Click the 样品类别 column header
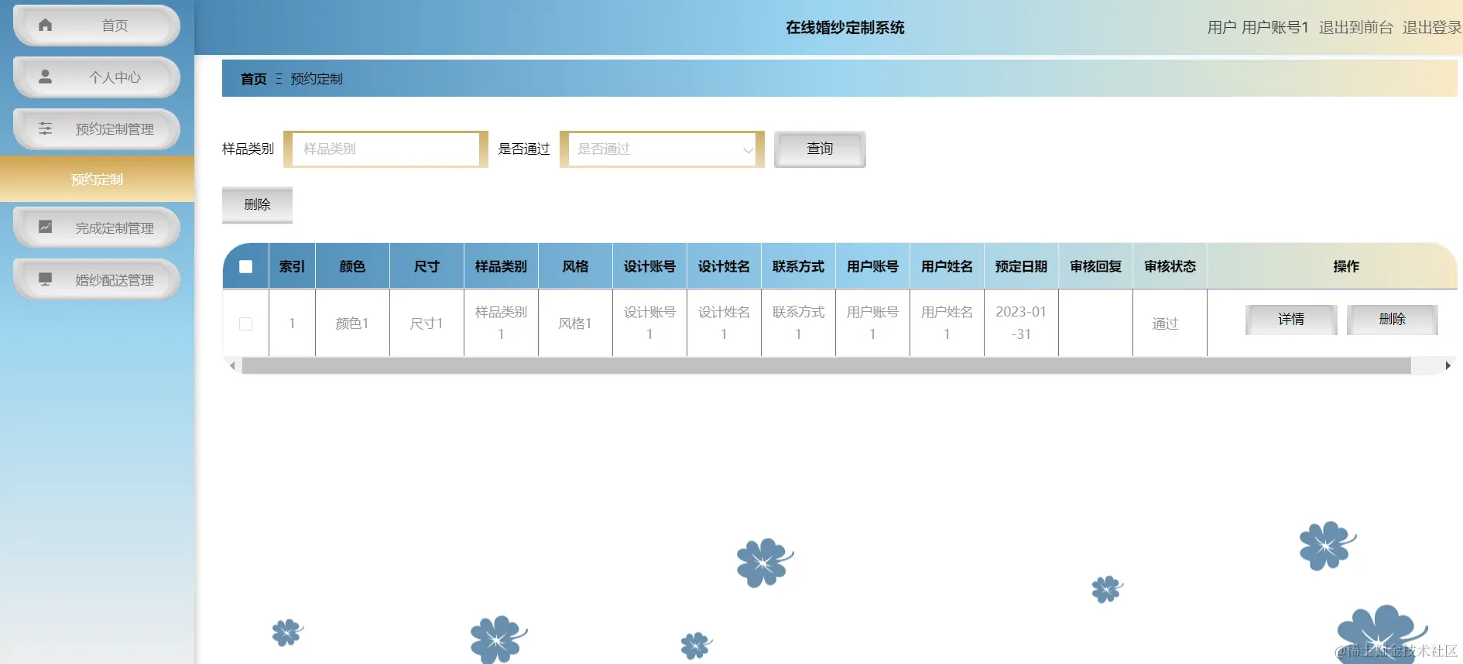This screenshot has height=664, width=1463. pyautogui.click(x=501, y=266)
